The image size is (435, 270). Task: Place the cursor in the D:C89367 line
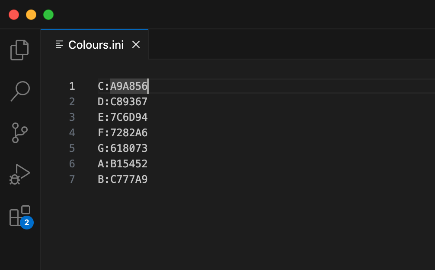tap(123, 102)
